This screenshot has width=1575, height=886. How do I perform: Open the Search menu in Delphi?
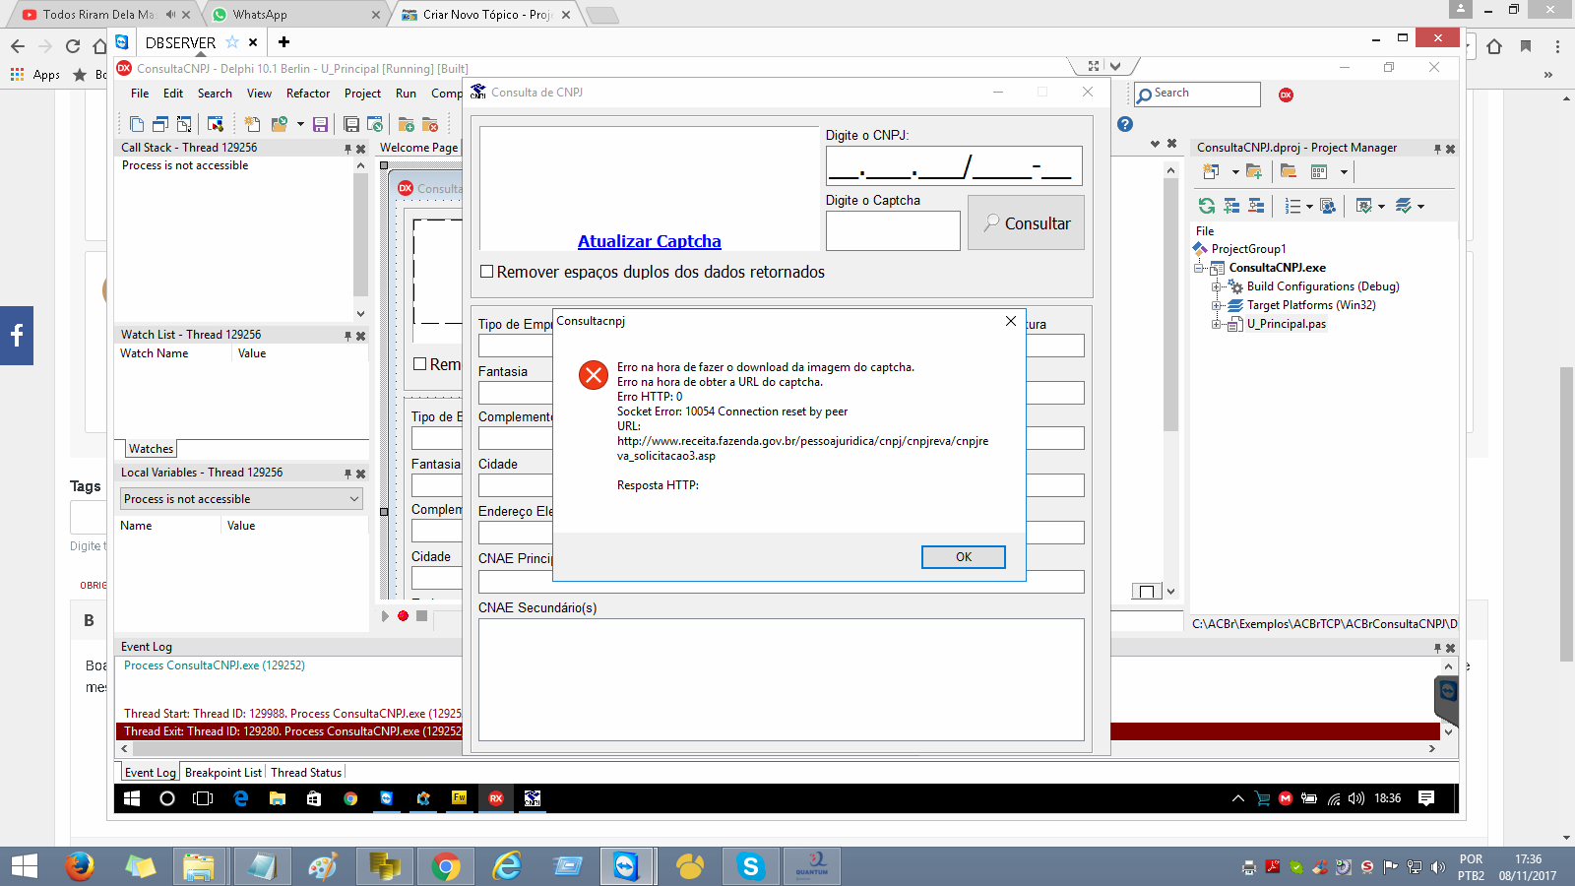pos(215,94)
